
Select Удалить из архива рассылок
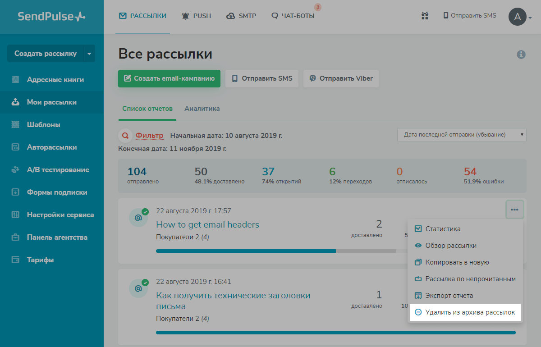(465, 312)
